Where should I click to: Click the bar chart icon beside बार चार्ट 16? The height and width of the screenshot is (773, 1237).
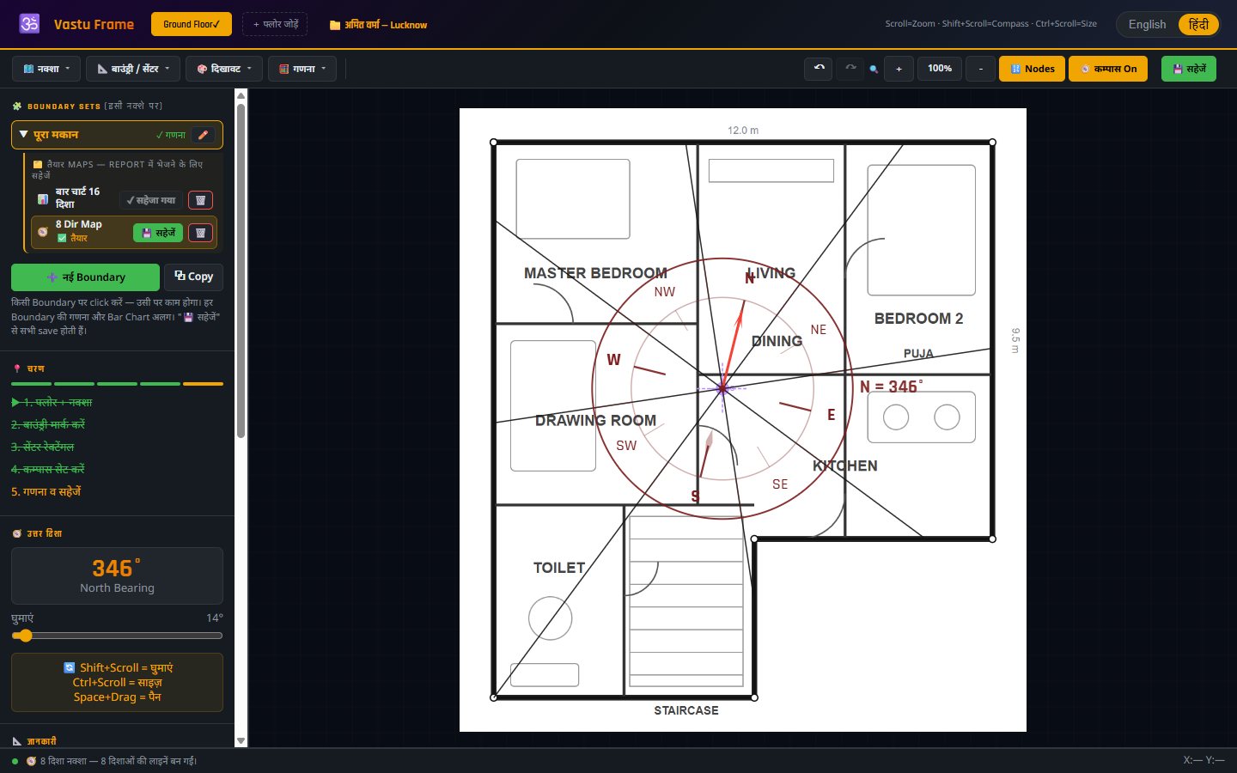pos(43,198)
